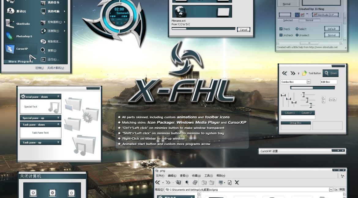Open the 收藏(A) menu
The image size is (358, 198).
point(196,176)
